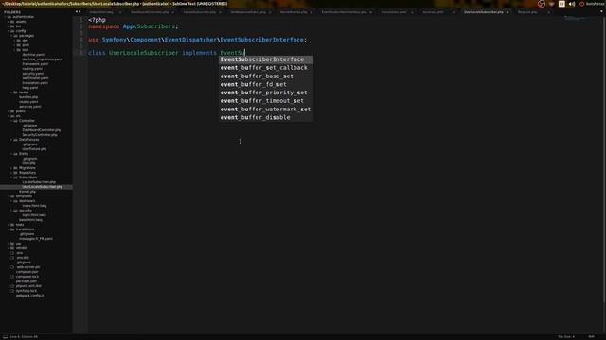Pick event_buffer_timeout_set completion
606x340 pixels.
(x=266, y=101)
